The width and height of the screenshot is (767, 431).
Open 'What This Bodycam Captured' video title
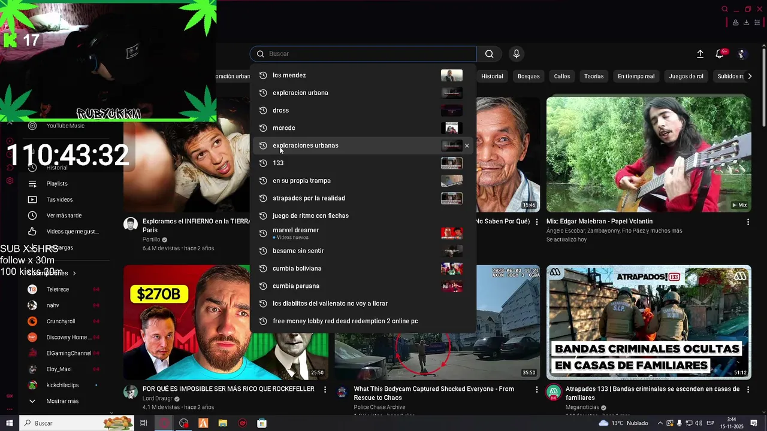pyautogui.click(x=434, y=393)
